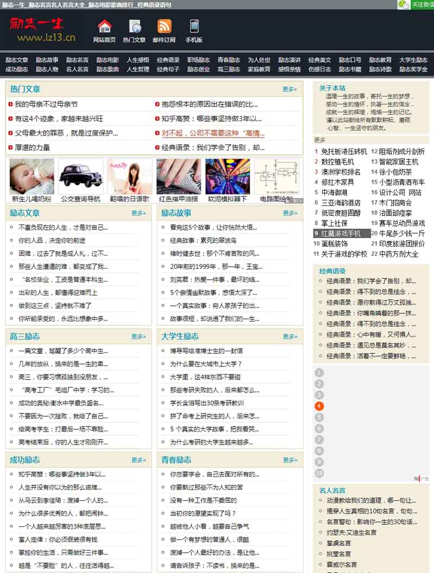This screenshot has height=573, width=434.
Task: Click the link 我的母亲不过母亲节
Action: (x=46, y=104)
